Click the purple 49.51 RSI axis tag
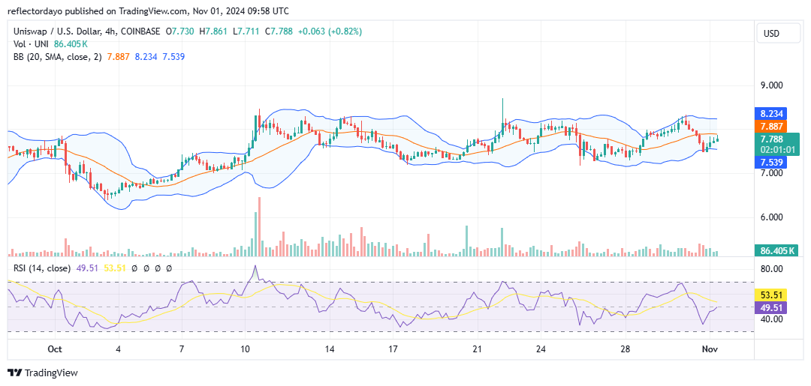 point(772,308)
